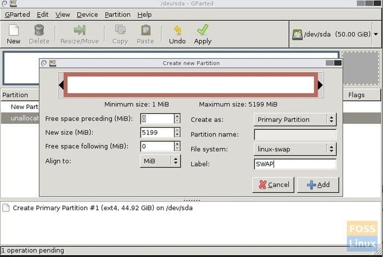Click the unallocated gray block in disk map
Image resolution: width=383 pixels, height=257 pixels.
(361, 68)
